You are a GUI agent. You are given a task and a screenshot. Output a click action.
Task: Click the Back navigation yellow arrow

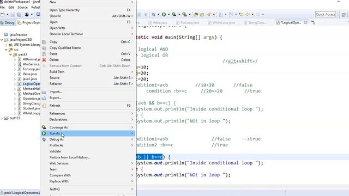248,15
